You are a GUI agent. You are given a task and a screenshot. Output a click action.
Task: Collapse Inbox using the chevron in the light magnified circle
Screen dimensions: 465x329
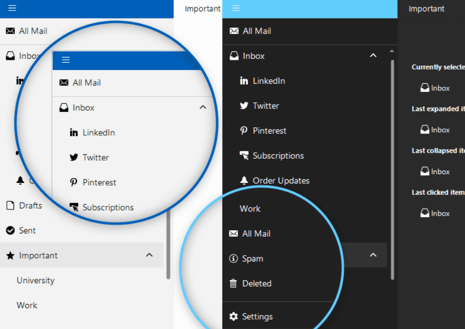click(203, 108)
